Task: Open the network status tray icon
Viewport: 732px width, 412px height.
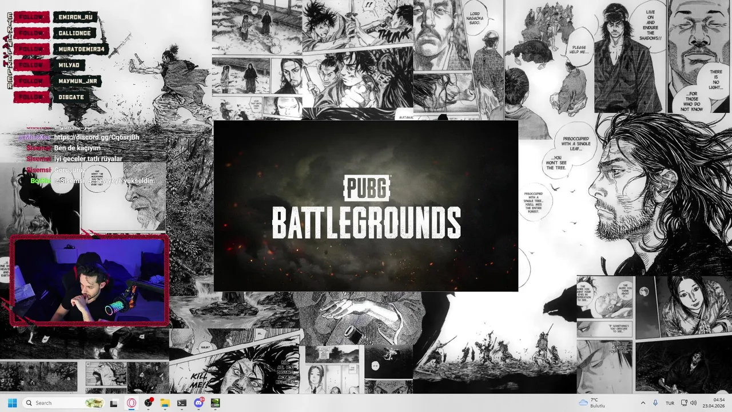Action: (x=684, y=403)
